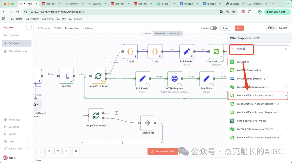Click the tidy up workflow button
This screenshot has height=163, width=292.
tap(76, 151)
